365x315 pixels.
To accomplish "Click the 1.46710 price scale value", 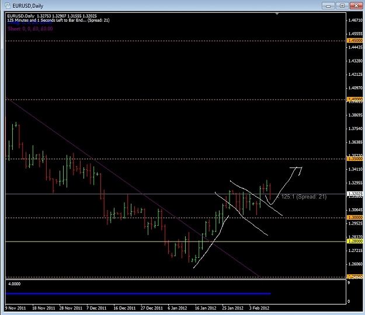I will (x=355, y=20).
